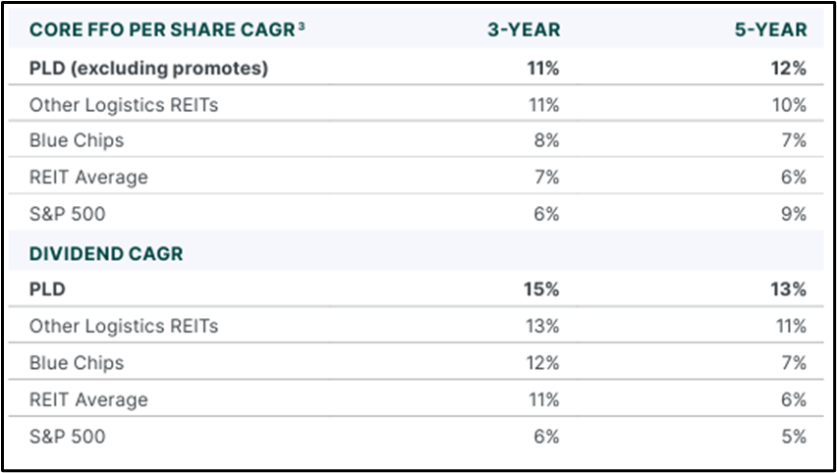The height and width of the screenshot is (473, 837).
Task: Click the PLD (excluding promotes) row label
Action: point(148,68)
